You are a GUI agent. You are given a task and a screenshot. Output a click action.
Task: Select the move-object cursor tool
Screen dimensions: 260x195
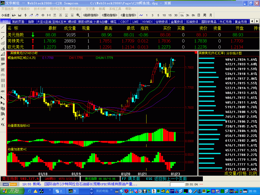tap(3, 103)
